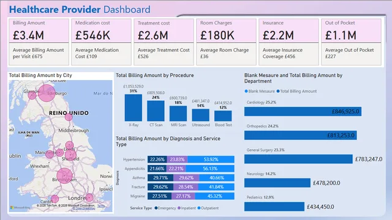Open the OpenStreetMap attribution link
The width and height of the screenshot is (392, 220).
[84, 208]
